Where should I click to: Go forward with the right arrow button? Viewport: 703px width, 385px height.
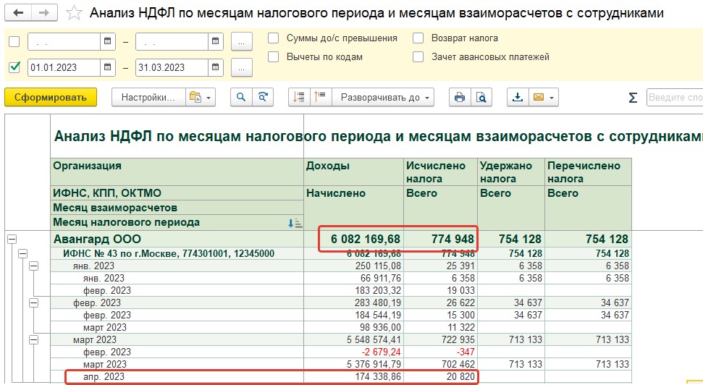44,12
